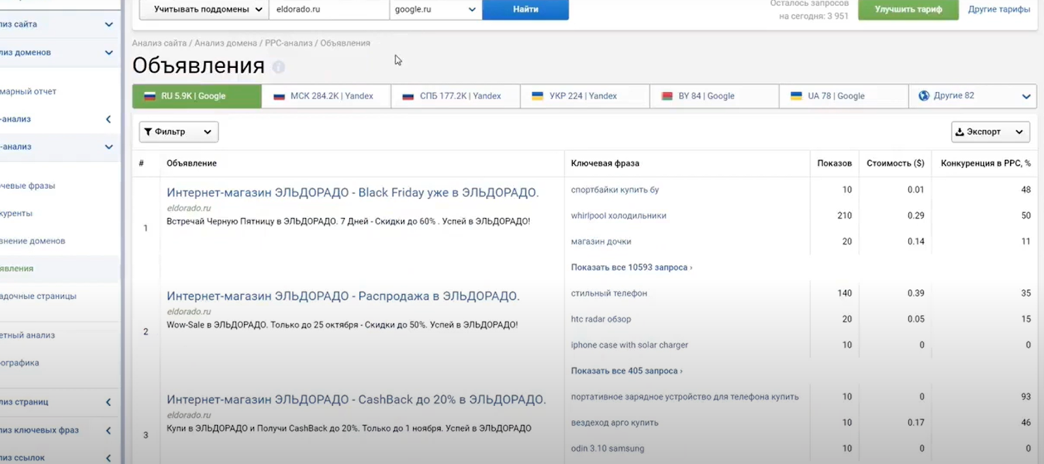Screen dimensions: 1044x464
Task: Open the Анализ сайта breadcrumb link
Action: [x=159, y=43]
